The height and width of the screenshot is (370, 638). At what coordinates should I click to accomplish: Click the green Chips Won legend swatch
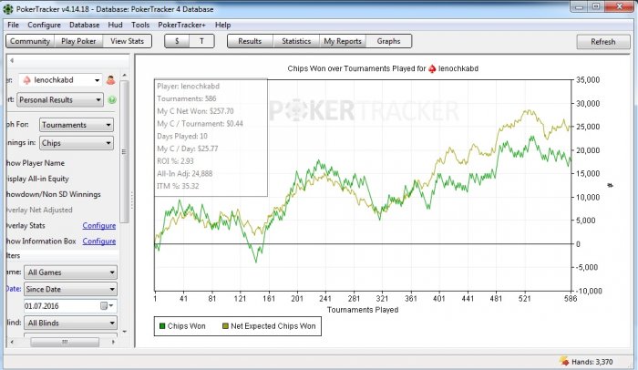pyautogui.click(x=162, y=326)
